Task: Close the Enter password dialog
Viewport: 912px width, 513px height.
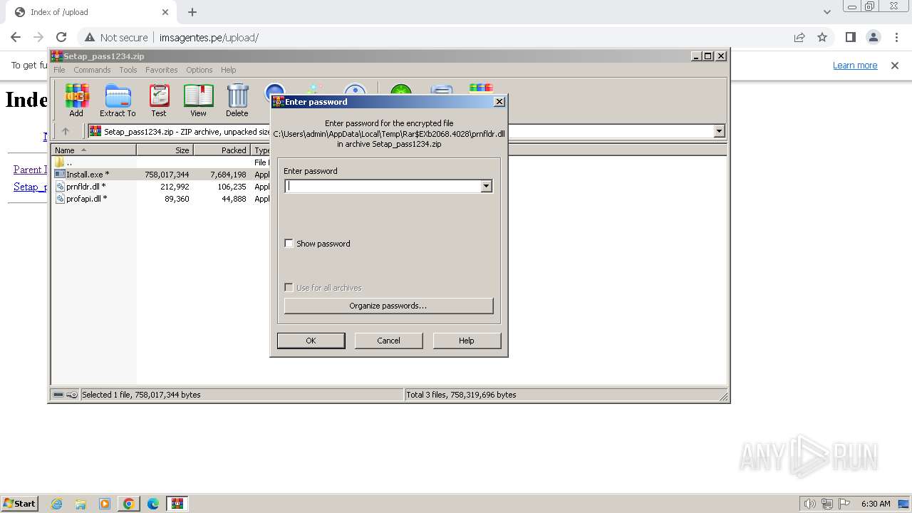Action: (499, 101)
